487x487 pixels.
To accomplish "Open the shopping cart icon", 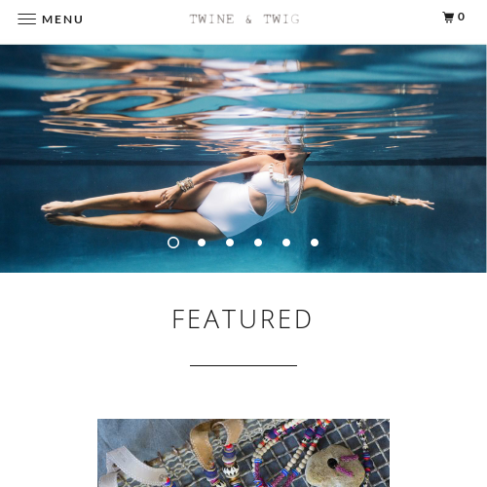I will point(448,18).
